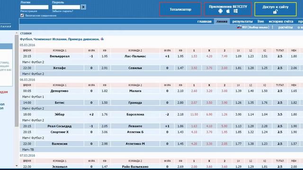Click under odds 1.57 in Валенсия row

pyautogui.click(x=294, y=144)
